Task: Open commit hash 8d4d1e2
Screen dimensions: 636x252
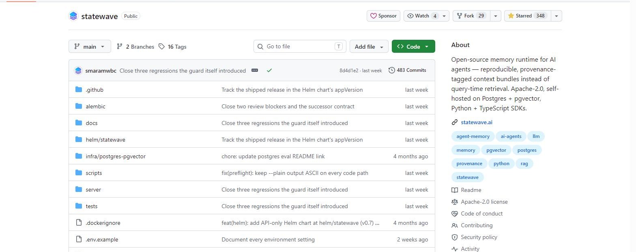Action: tap(349, 71)
